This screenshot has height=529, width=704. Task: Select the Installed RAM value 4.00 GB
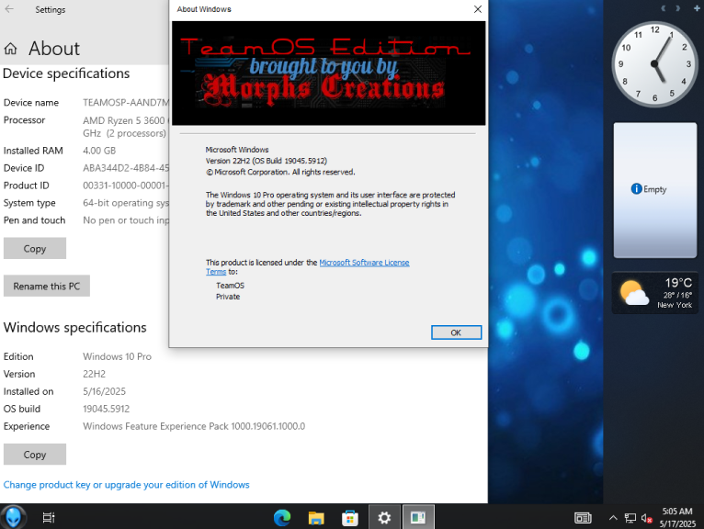pos(99,151)
